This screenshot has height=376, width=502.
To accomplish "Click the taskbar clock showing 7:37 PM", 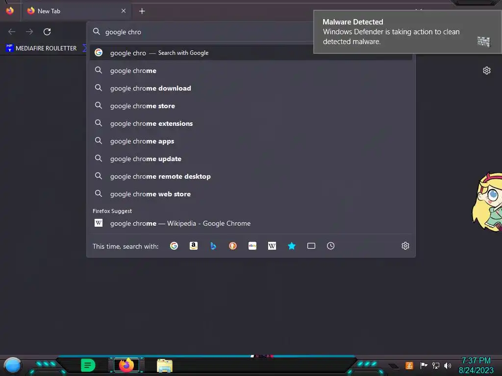I will pyautogui.click(x=476, y=365).
